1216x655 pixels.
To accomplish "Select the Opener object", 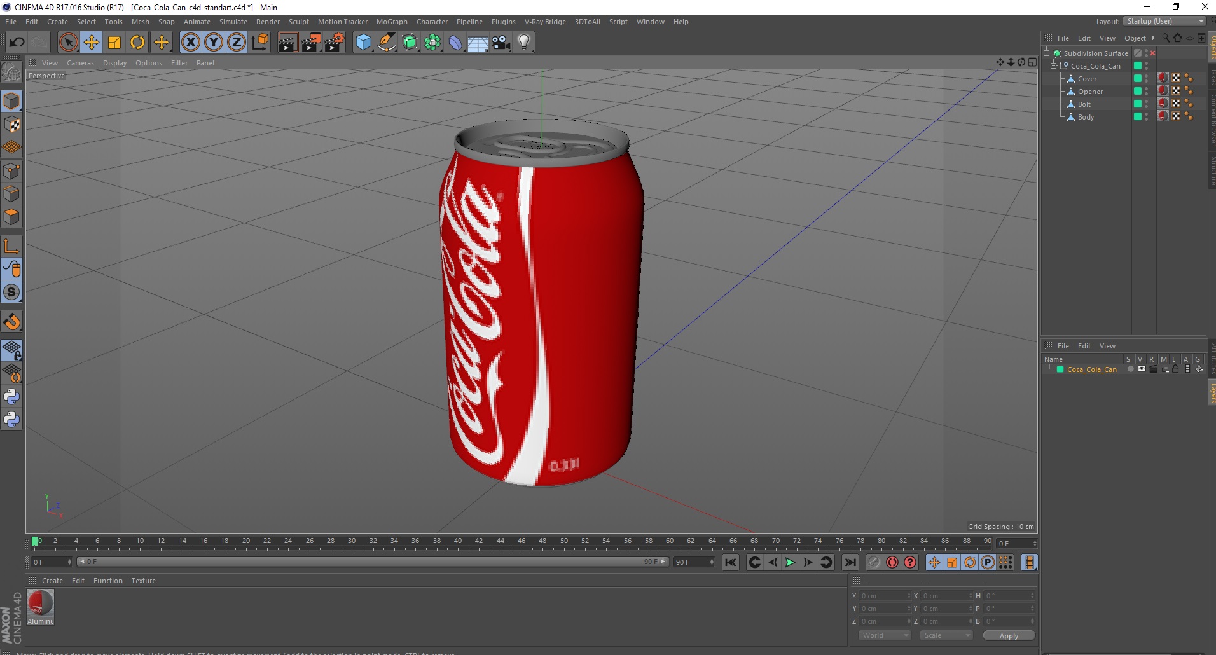I will pyautogui.click(x=1090, y=92).
